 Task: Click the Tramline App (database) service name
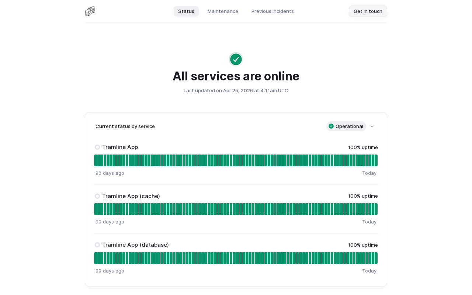click(x=135, y=245)
